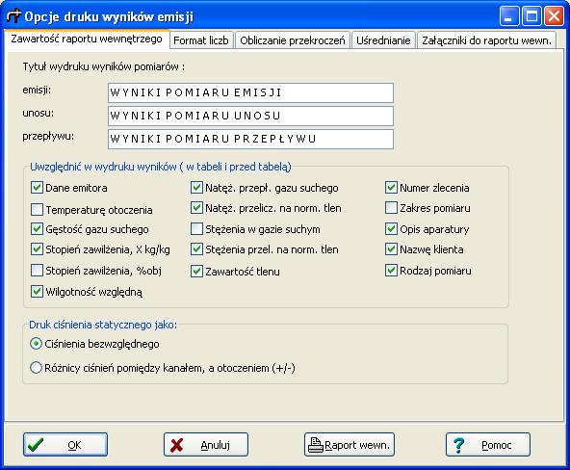Click the 'przepływu:' field label
Image resolution: width=570 pixels, height=470 pixels.
(x=48, y=137)
